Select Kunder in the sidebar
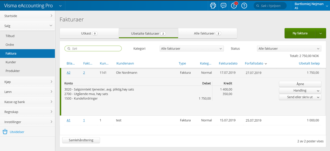The height and width of the screenshot is (151, 330). pyautogui.click(x=11, y=62)
